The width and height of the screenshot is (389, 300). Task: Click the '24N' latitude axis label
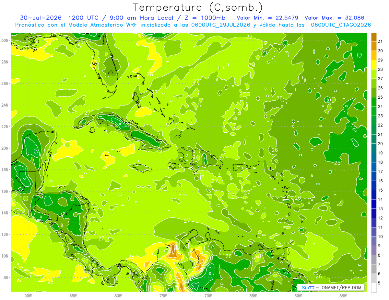[5, 105]
